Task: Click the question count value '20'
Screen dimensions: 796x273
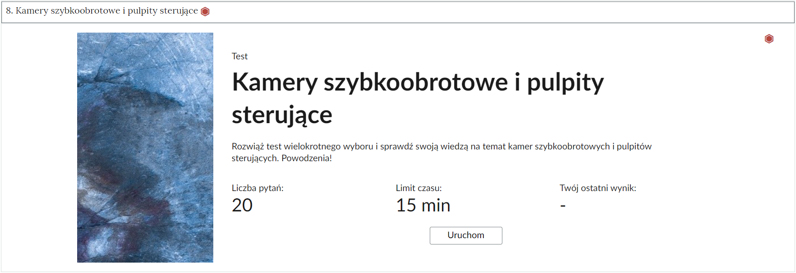Action: coord(242,206)
